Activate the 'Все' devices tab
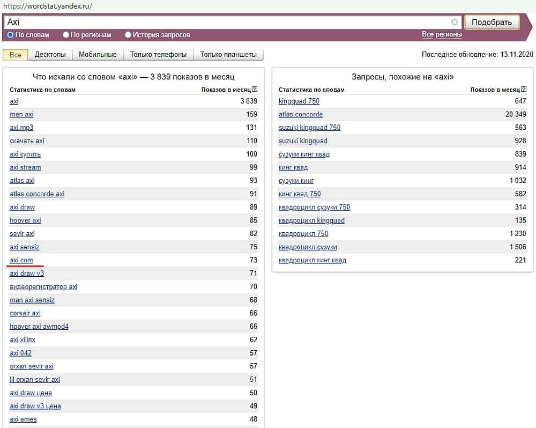The image size is (536, 428). click(16, 55)
